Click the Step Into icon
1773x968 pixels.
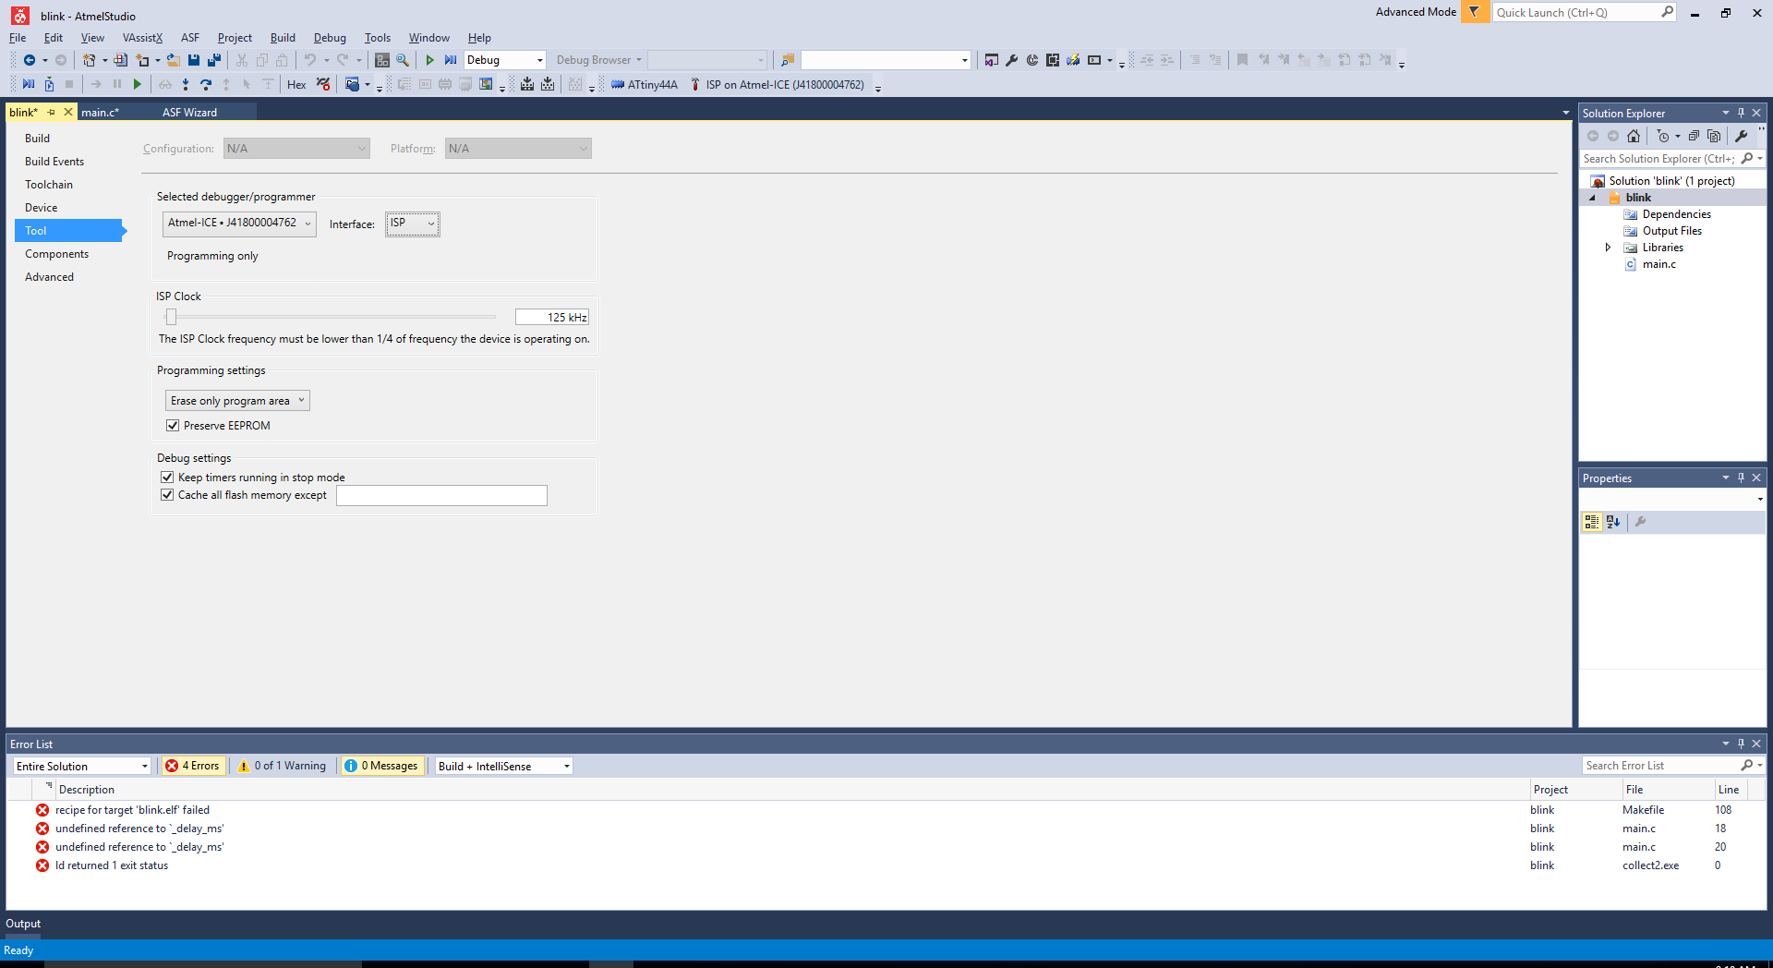click(x=186, y=84)
